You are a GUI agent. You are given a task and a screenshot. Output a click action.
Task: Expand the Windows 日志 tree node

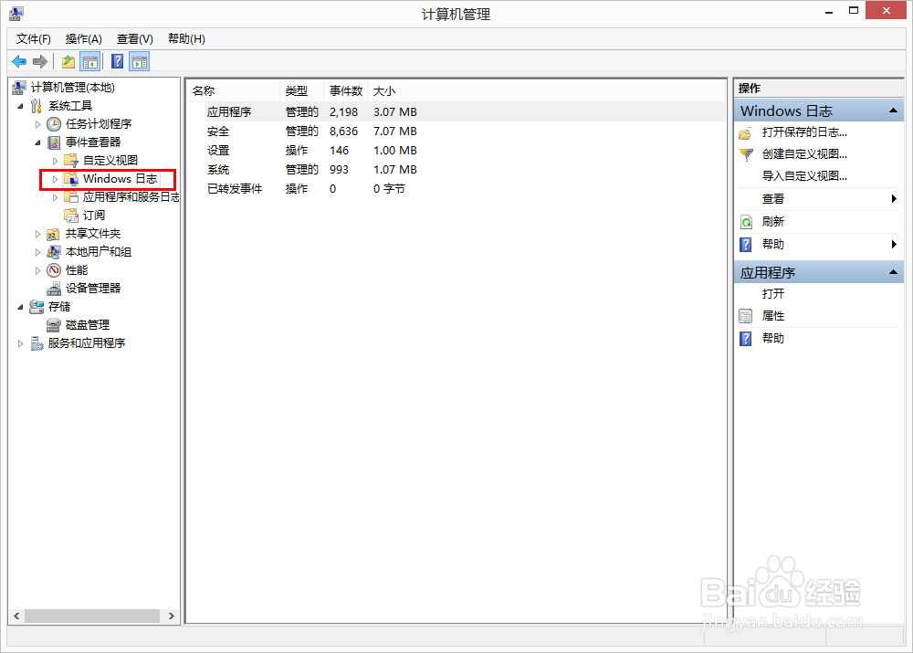pos(56,179)
